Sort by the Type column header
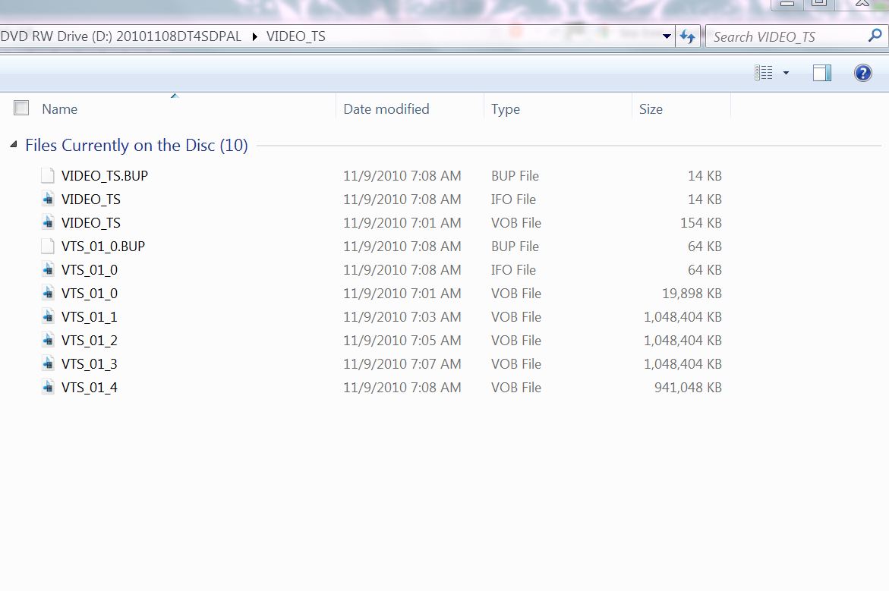The image size is (889, 591). click(505, 108)
